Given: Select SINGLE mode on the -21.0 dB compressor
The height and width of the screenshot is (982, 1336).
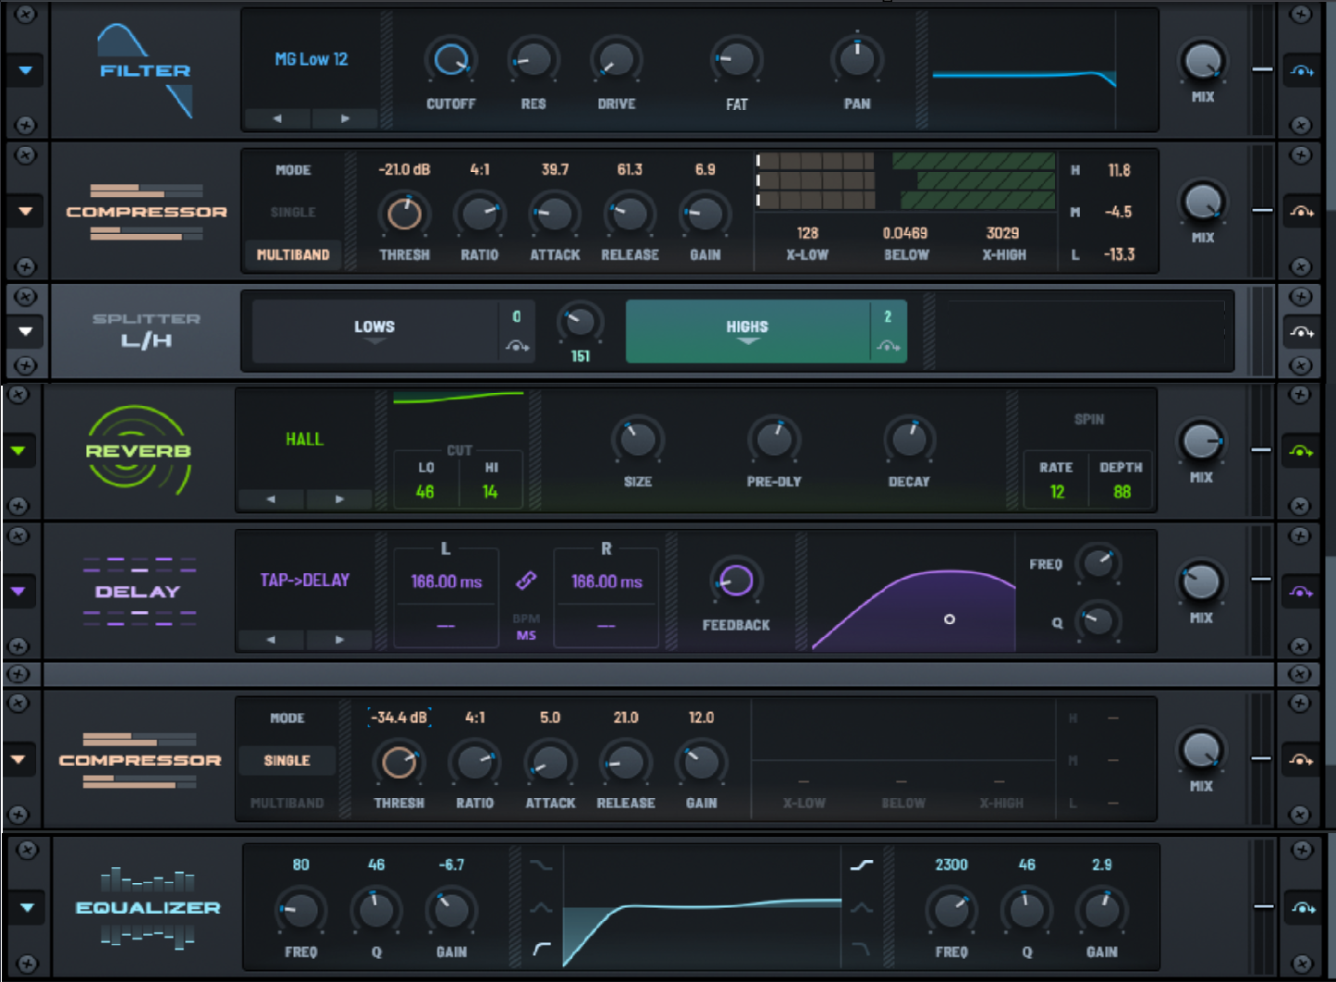Looking at the screenshot, I should pyautogui.click(x=293, y=212).
